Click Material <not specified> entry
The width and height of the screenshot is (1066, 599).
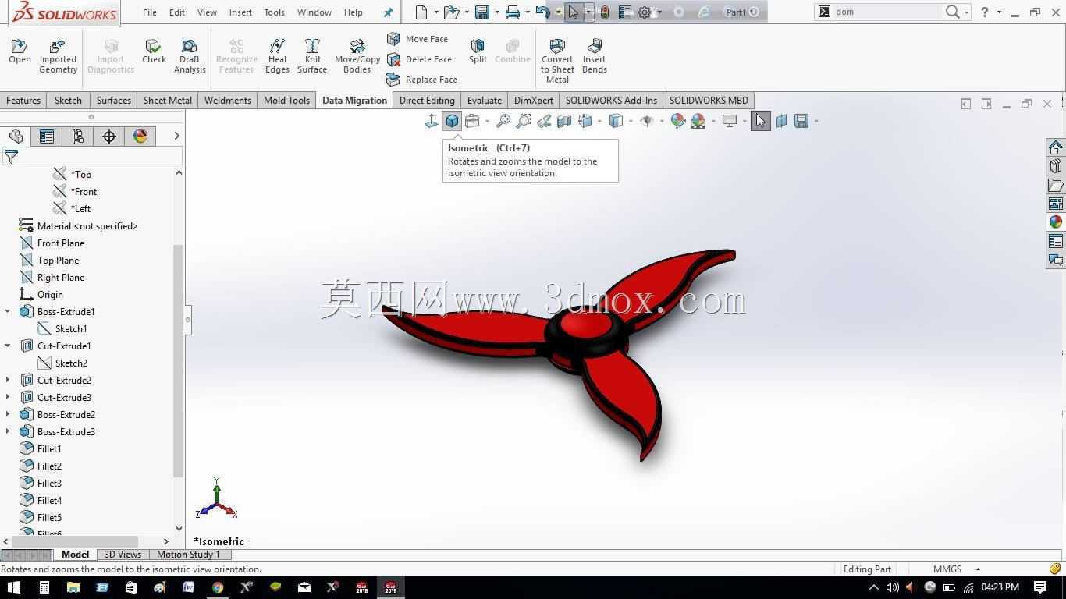(x=78, y=225)
